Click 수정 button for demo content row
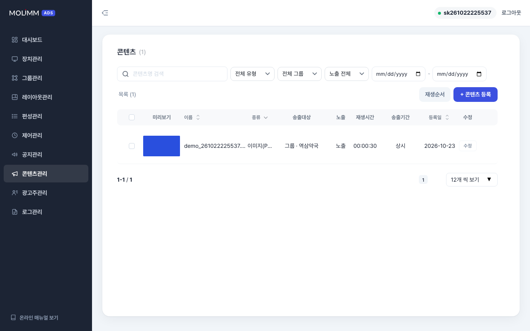The height and width of the screenshot is (331, 530). click(468, 146)
